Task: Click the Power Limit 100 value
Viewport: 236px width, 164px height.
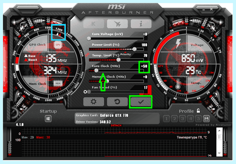Action: tap(144, 45)
